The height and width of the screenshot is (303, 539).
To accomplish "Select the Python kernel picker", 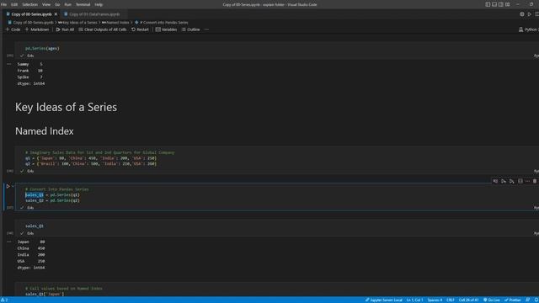I will (529, 29).
